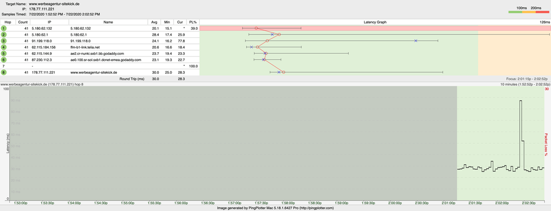Select the hop 6 green circle
This screenshot has width=551, height=211.
point(3,59)
